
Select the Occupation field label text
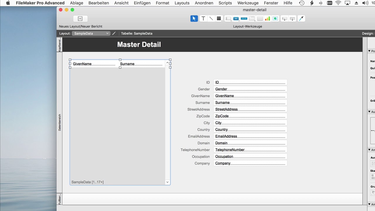click(x=201, y=156)
